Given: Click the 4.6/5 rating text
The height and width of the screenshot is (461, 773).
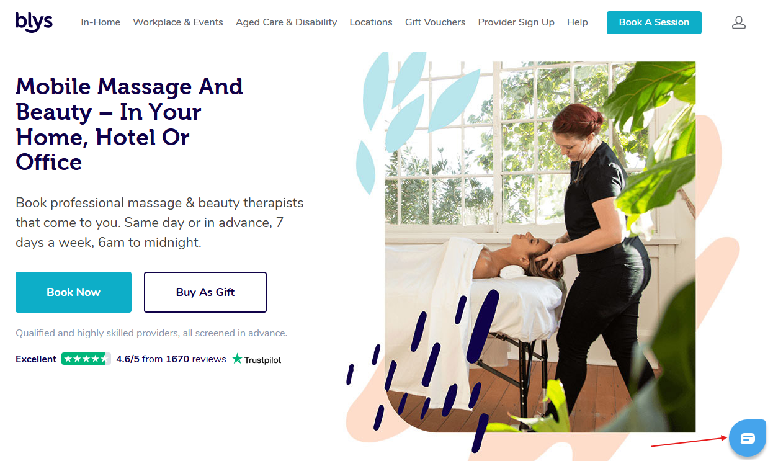Looking at the screenshot, I should 128,359.
